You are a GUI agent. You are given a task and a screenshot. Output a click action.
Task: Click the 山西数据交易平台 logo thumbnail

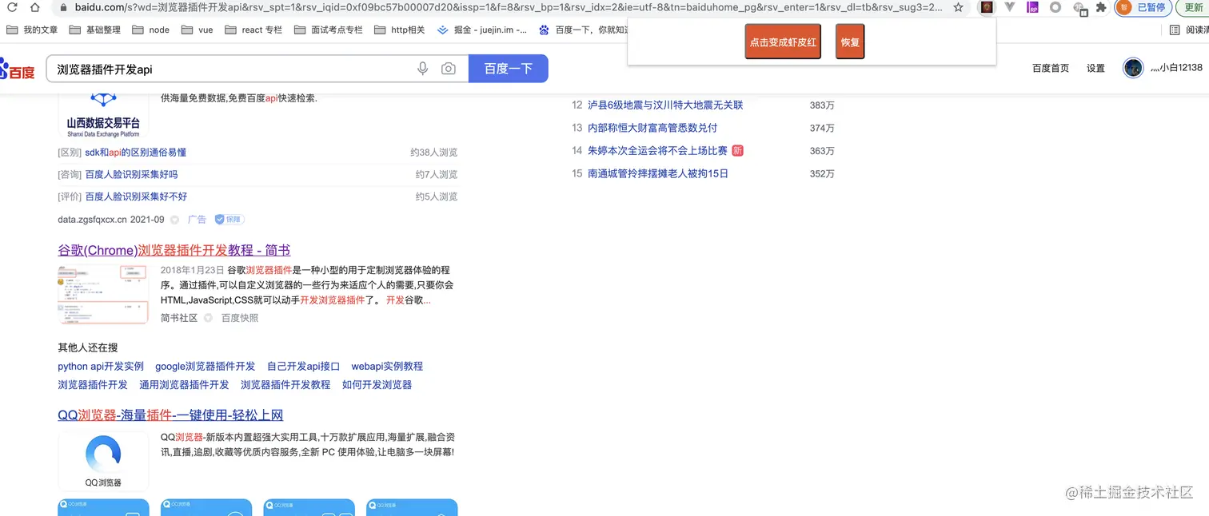(103, 114)
